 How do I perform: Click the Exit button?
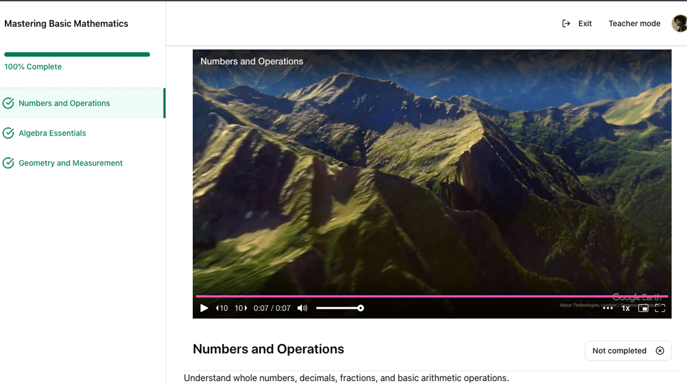[x=577, y=24]
